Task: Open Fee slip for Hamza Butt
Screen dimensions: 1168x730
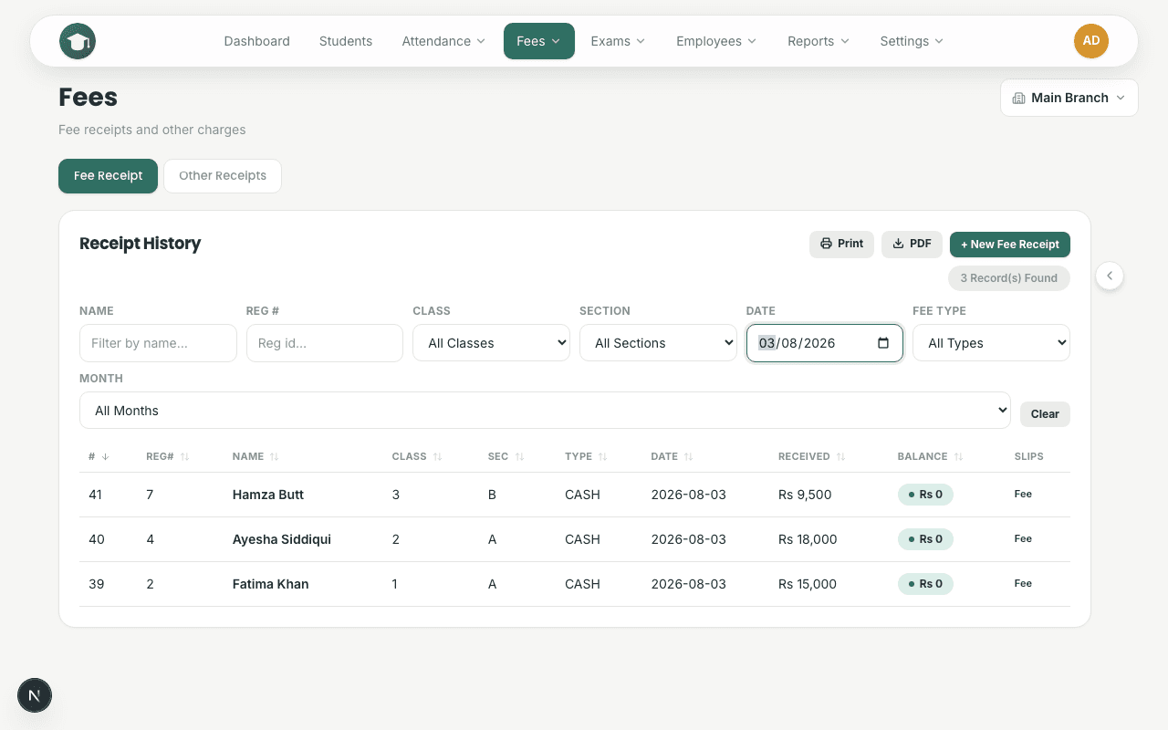Action: [1023, 494]
